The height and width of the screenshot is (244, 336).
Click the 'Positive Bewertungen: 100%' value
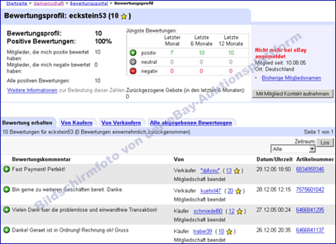click(103, 41)
